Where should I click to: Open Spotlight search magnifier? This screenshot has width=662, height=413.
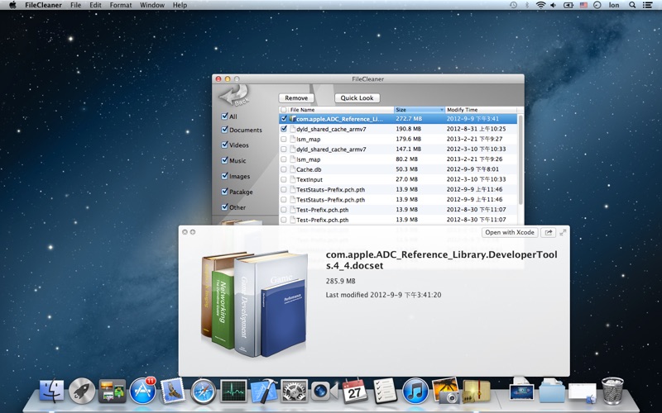pyautogui.click(x=632, y=5)
